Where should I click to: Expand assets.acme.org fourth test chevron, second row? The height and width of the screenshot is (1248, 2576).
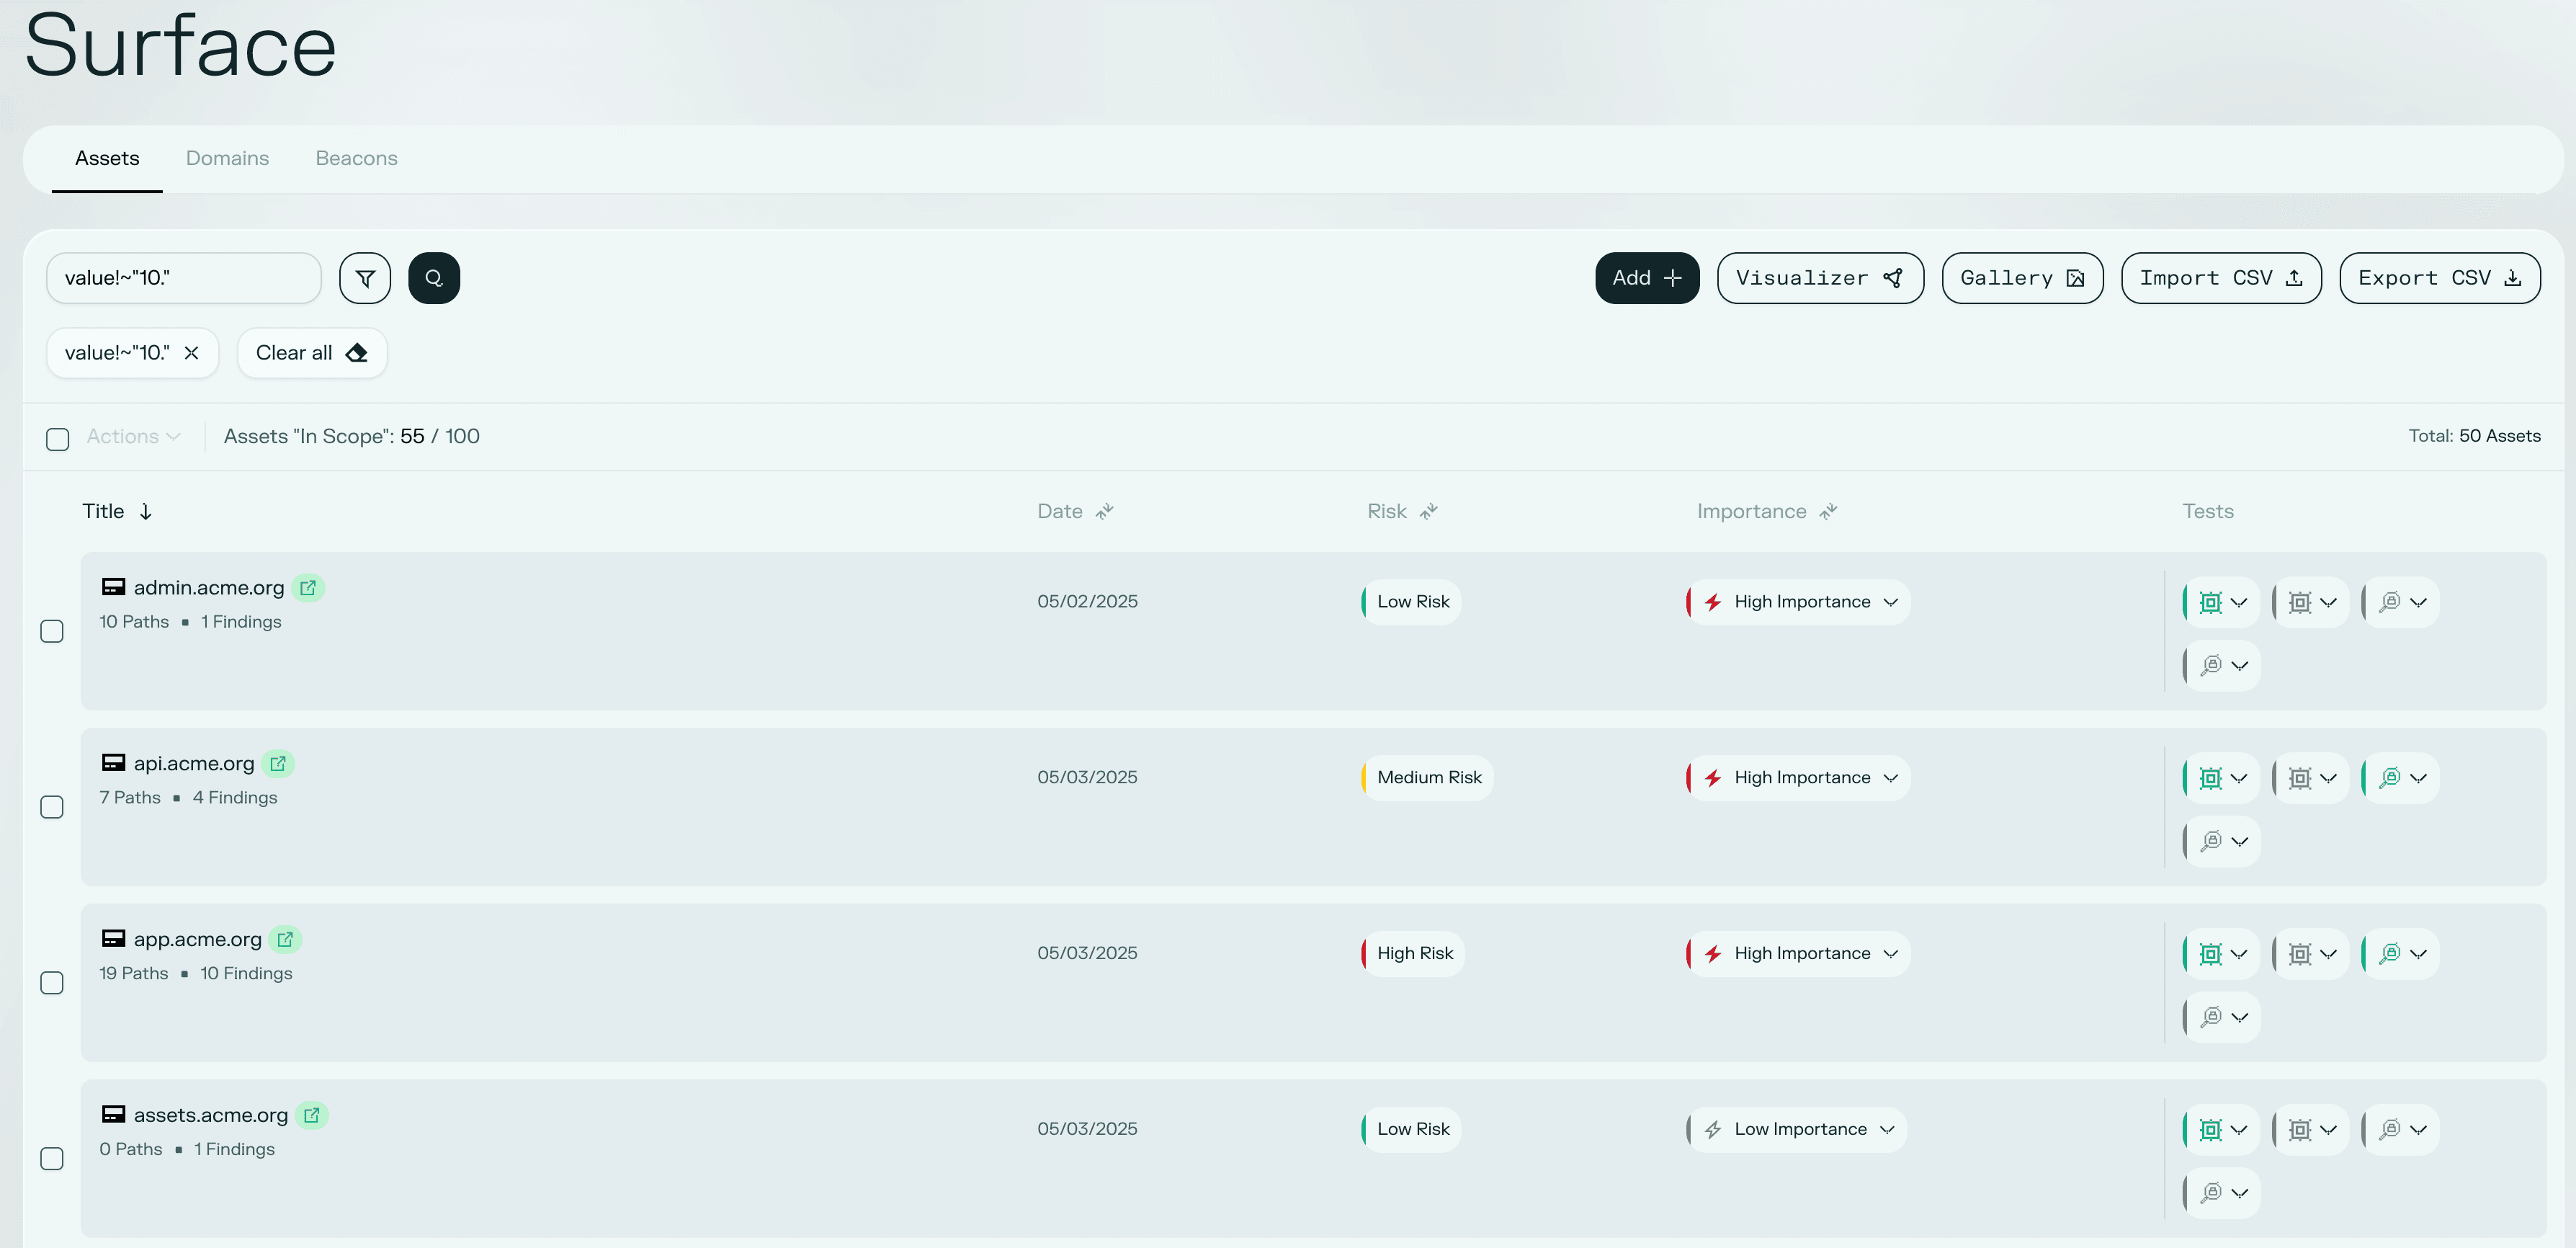pyautogui.click(x=2240, y=1193)
